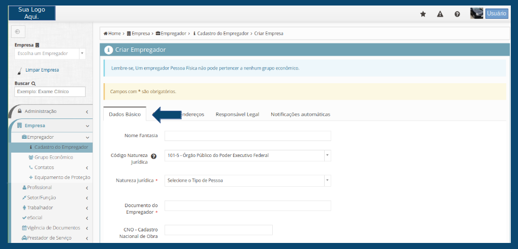This screenshot has height=249, width=518.
Task: Click Empresa breadcrumb link
Action: point(138,34)
